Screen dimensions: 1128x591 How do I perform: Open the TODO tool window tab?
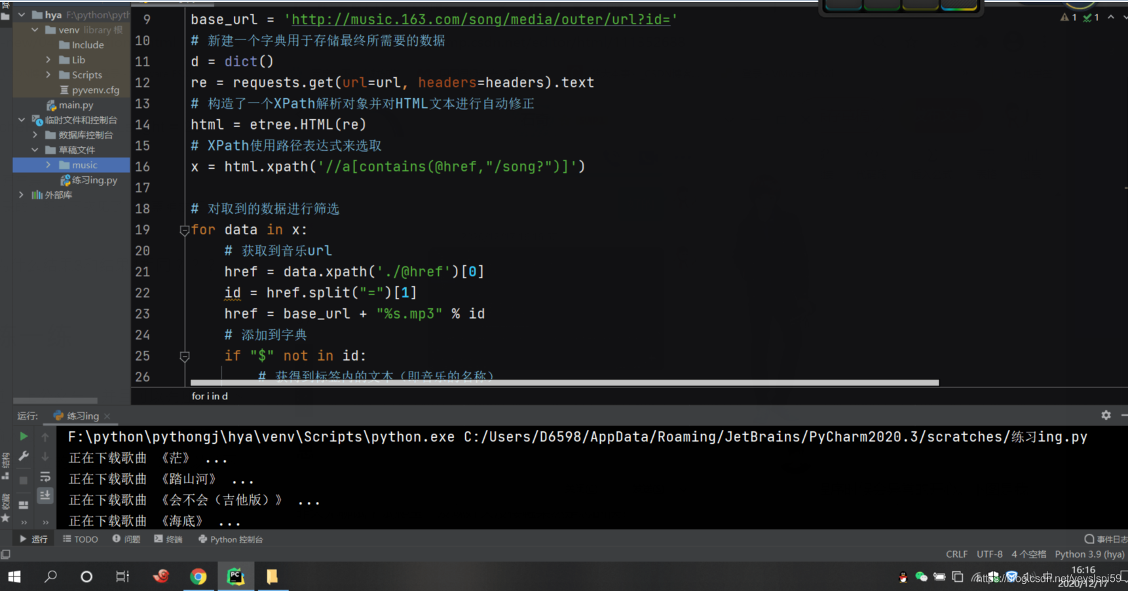point(80,539)
